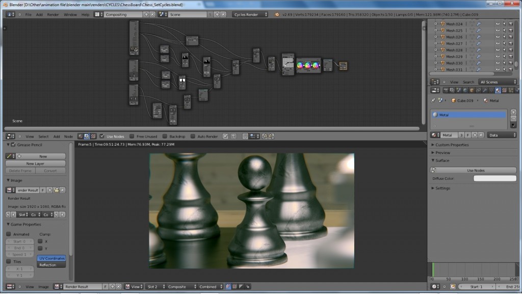Open the Add menu in the node editor

[58, 136]
